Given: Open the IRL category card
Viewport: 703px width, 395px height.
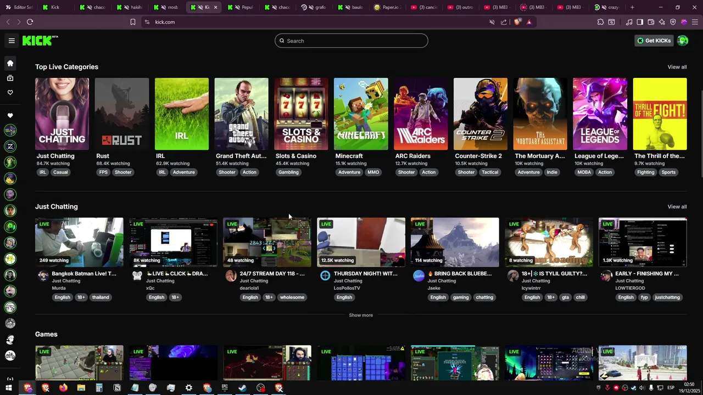Looking at the screenshot, I should point(181,114).
